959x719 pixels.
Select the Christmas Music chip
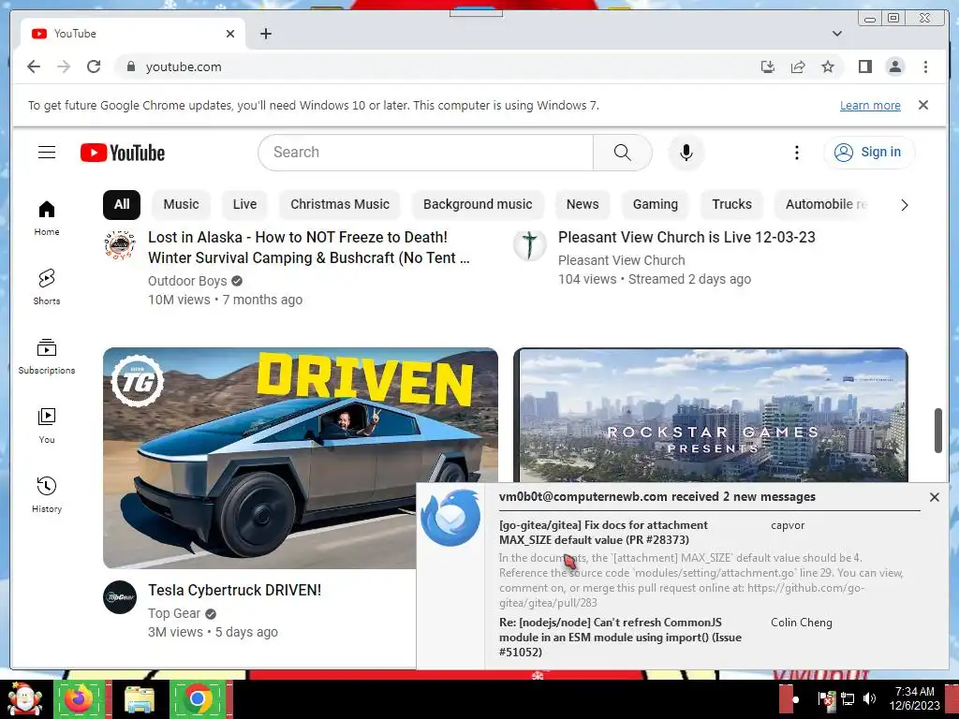(340, 204)
